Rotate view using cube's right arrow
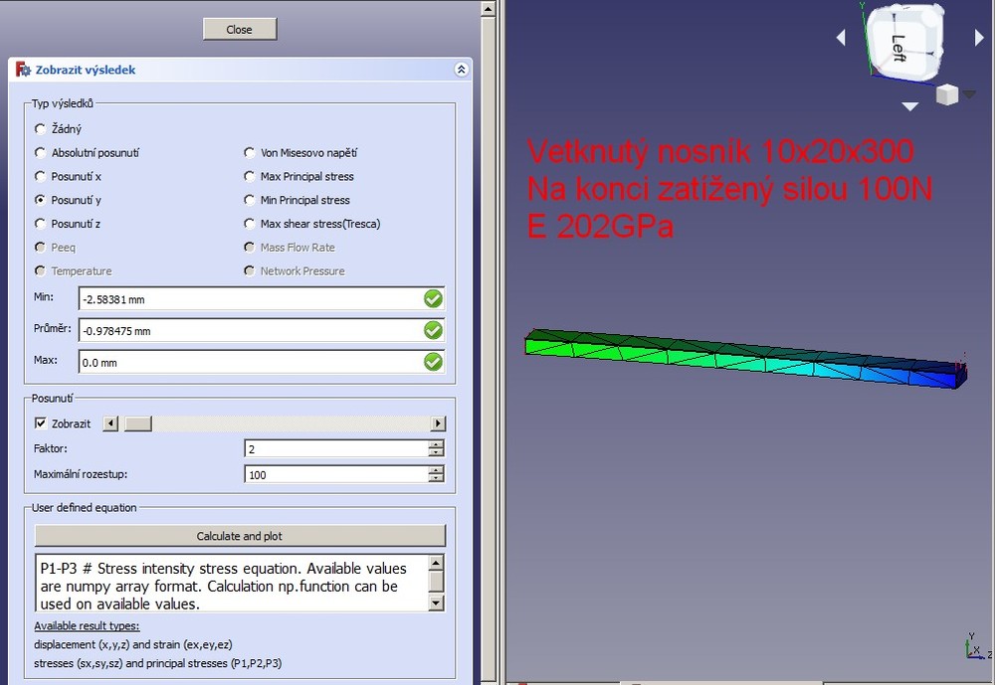Image resolution: width=995 pixels, height=685 pixels. click(979, 38)
